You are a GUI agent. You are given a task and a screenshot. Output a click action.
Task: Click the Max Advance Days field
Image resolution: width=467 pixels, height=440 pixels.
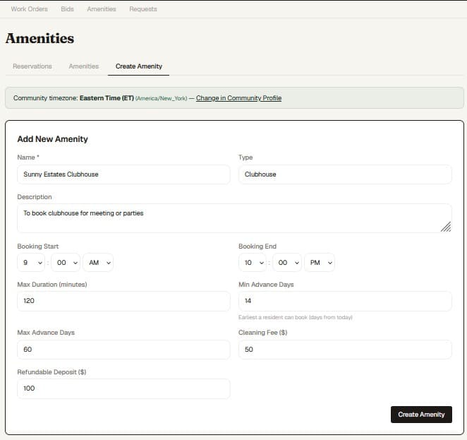tap(123, 350)
